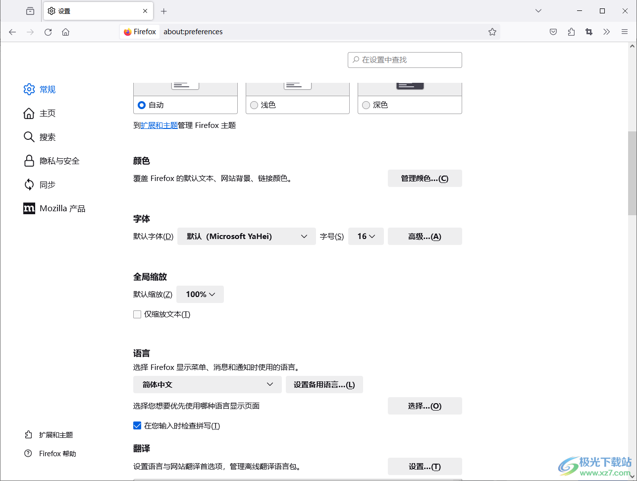Show more tools overflow chevron
Screen dimensions: 637x481
point(607,32)
